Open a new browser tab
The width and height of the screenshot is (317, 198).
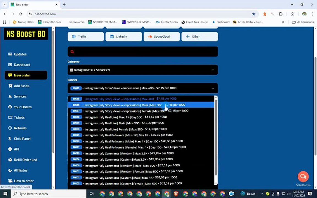click(x=64, y=4)
